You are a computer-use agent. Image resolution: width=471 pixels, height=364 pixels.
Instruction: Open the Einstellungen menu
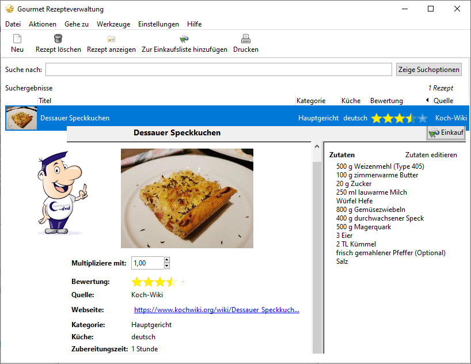(158, 24)
